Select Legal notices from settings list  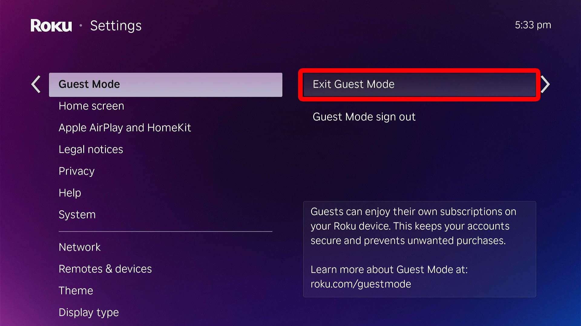click(90, 149)
